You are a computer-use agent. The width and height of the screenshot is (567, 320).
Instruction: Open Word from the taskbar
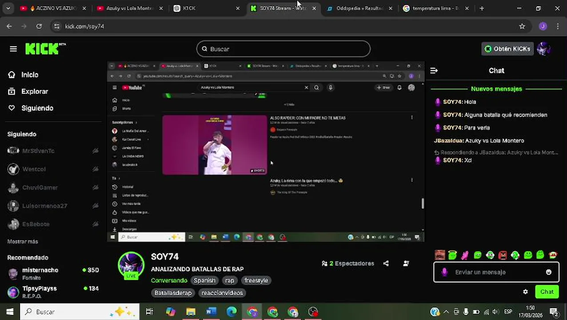(211, 312)
